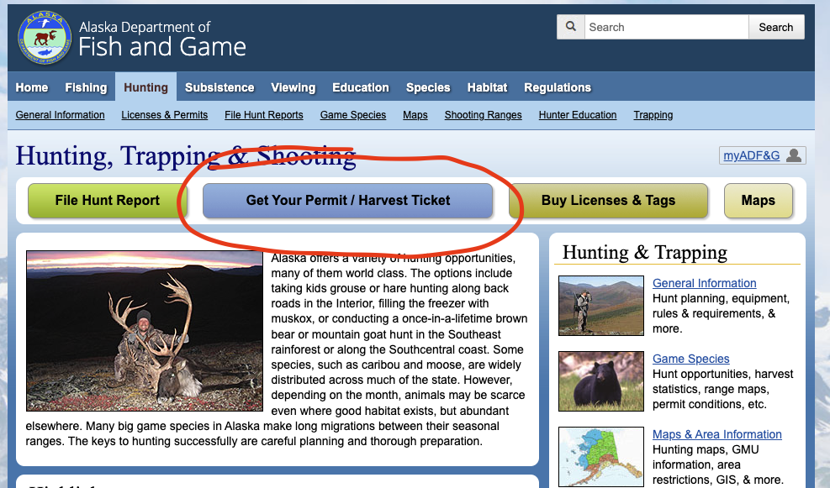
Task: Click the myADF&G user profile icon
Action: click(x=795, y=155)
